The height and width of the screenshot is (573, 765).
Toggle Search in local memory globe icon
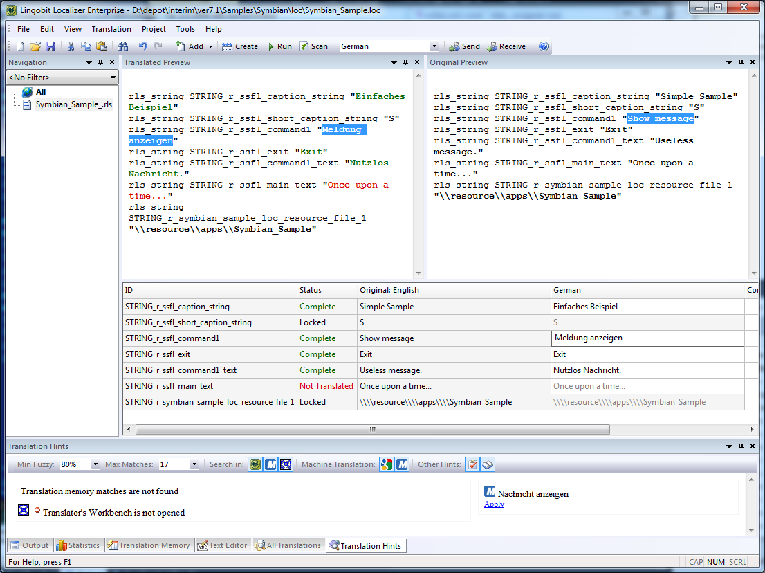pyautogui.click(x=255, y=464)
